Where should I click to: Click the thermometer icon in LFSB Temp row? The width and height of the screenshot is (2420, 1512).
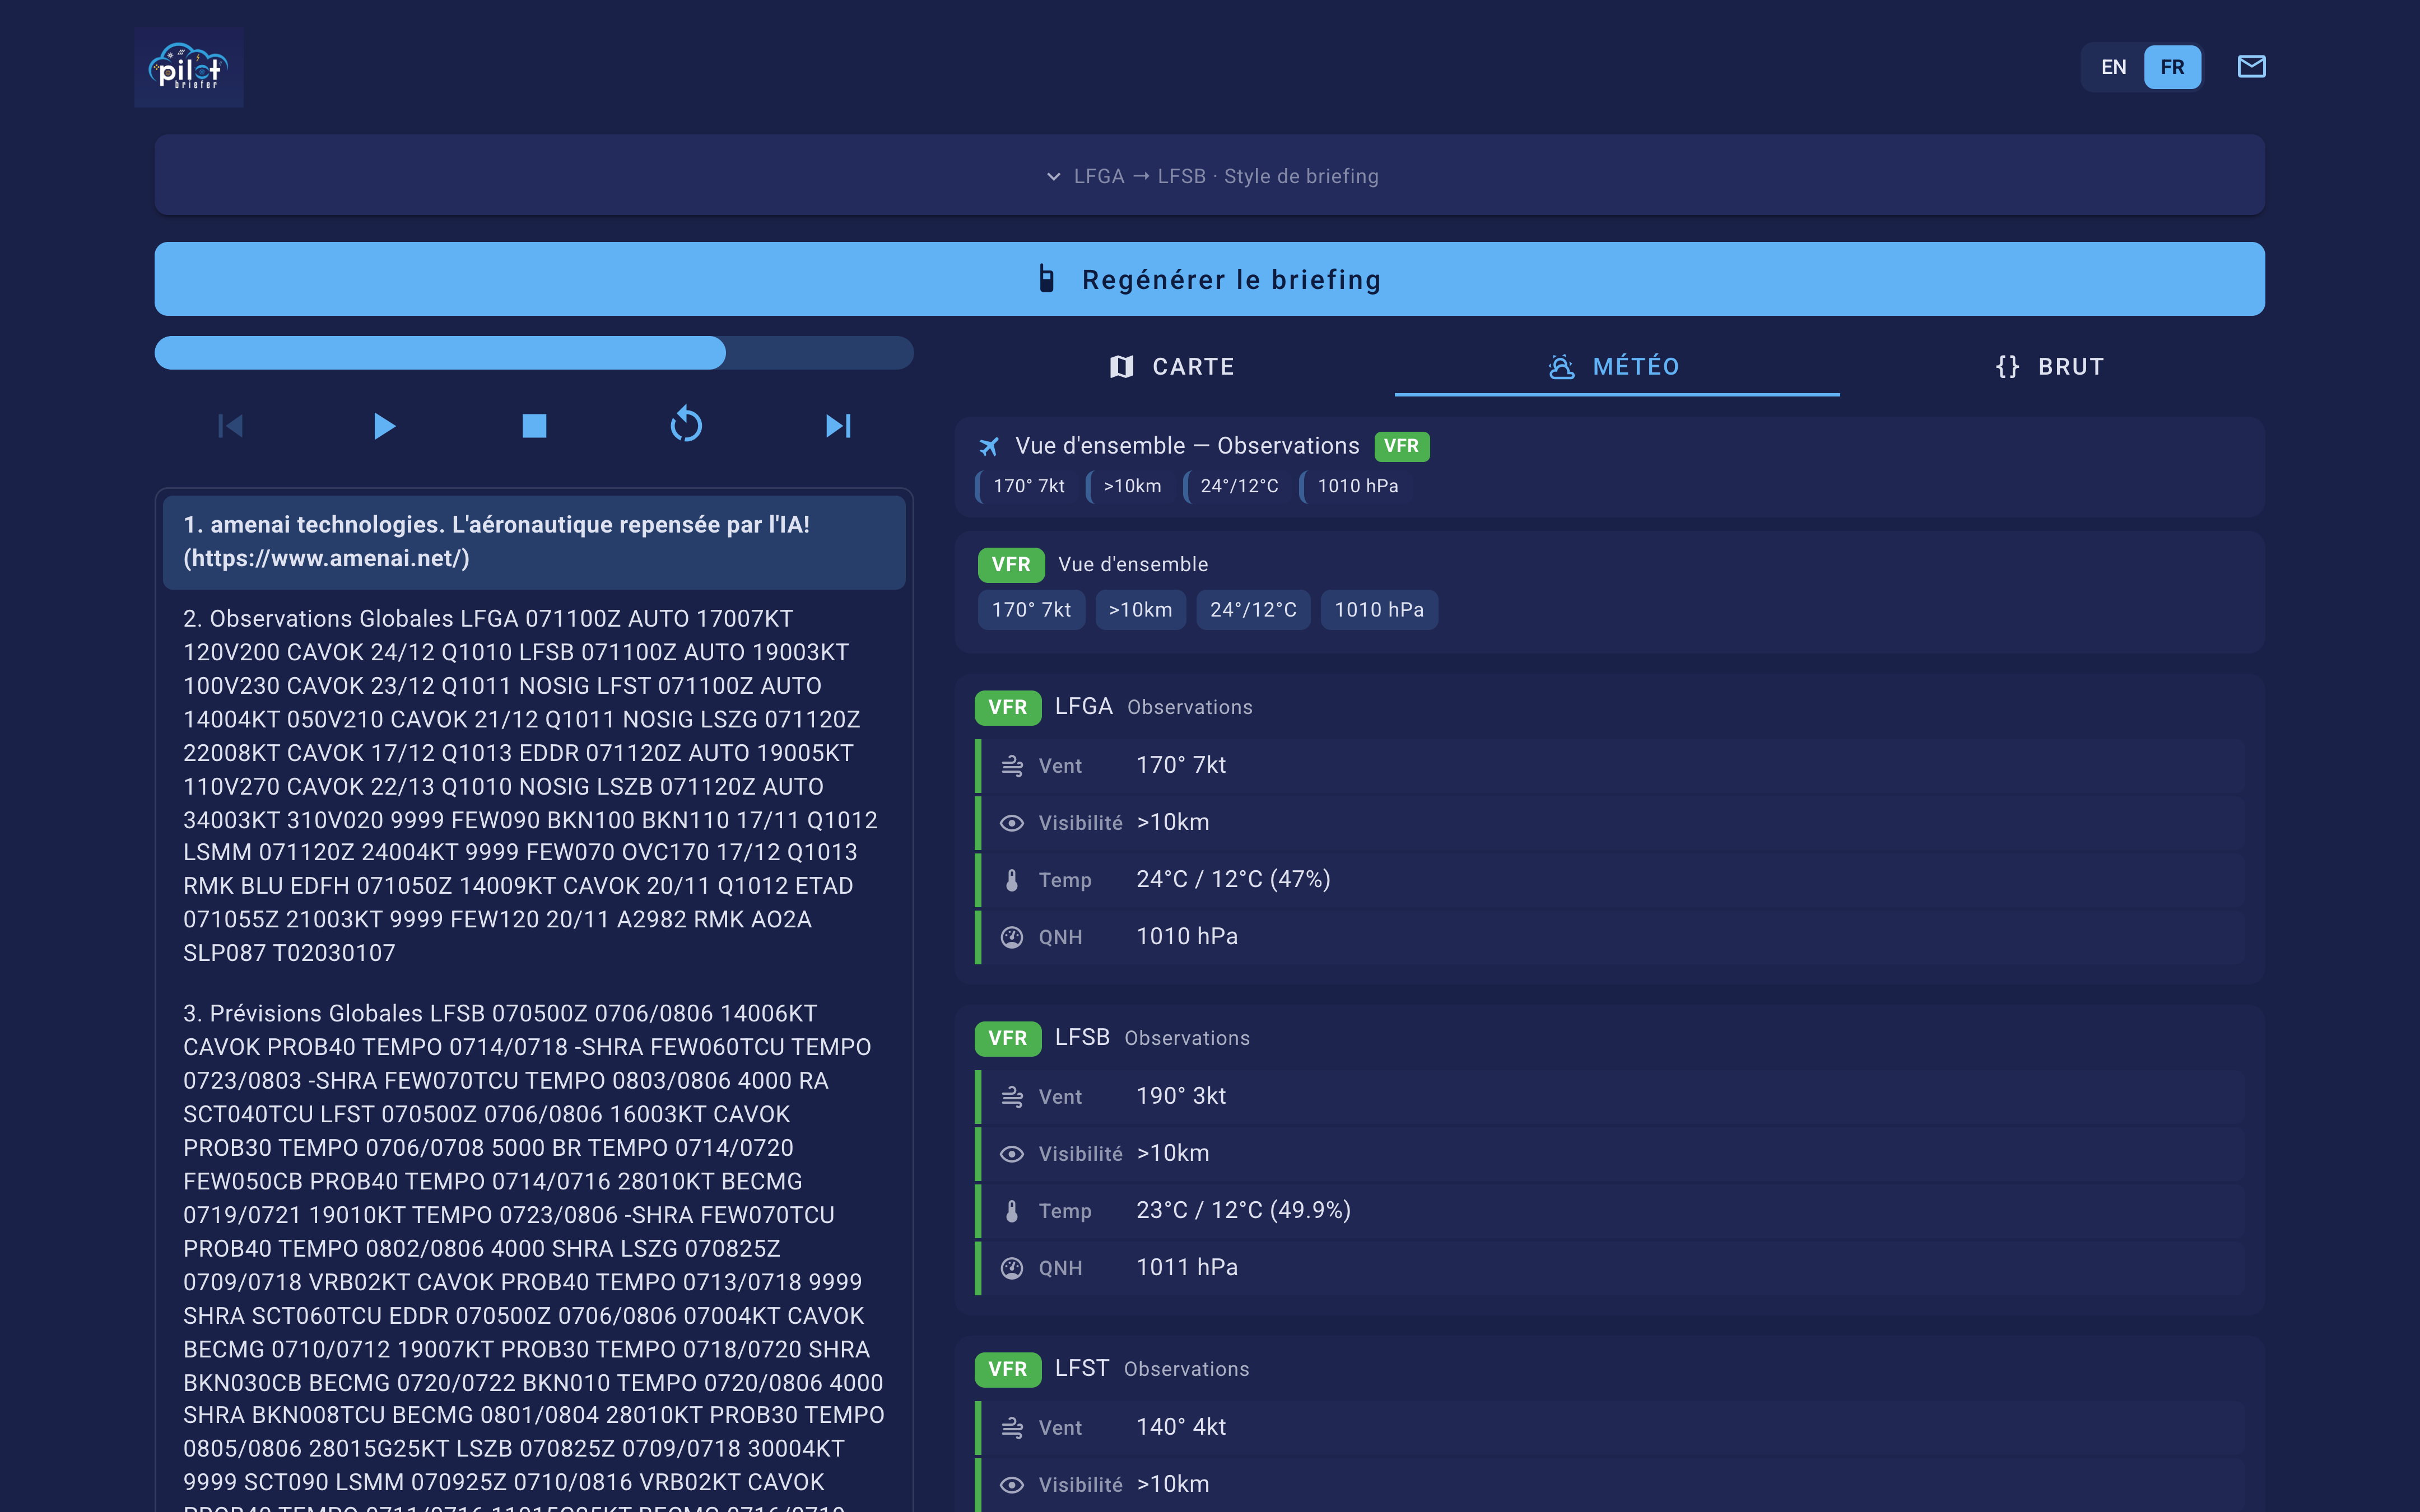tap(1012, 1211)
